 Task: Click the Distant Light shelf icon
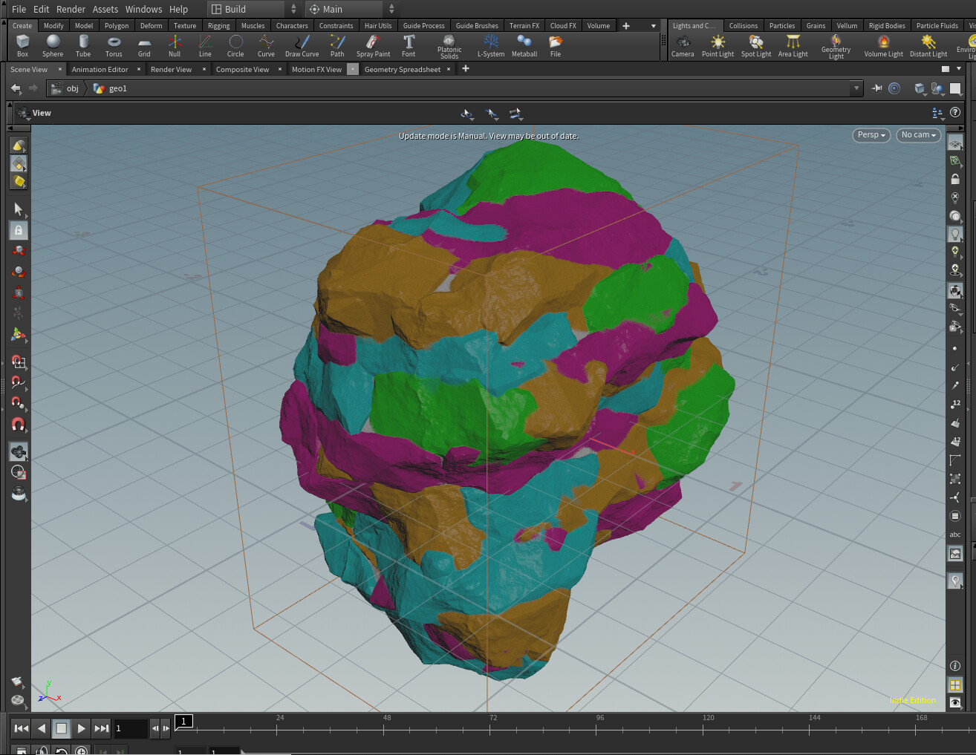[928, 45]
